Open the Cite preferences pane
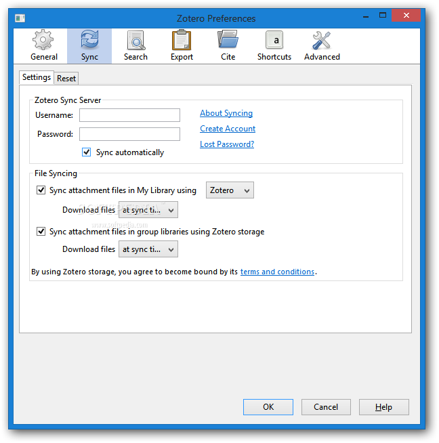This screenshot has height=443, width=439. (228, 46)
